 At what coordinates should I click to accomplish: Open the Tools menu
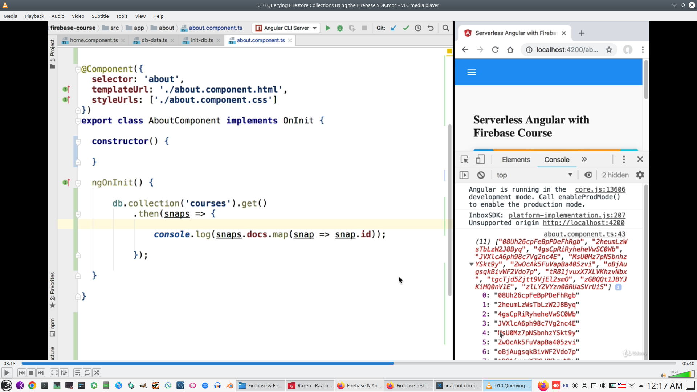pyautogui.click(x=122, y=16)
